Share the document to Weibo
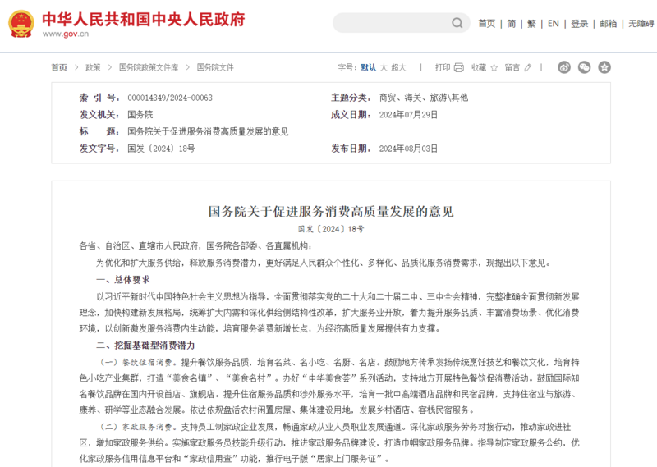 coord(564,67)
